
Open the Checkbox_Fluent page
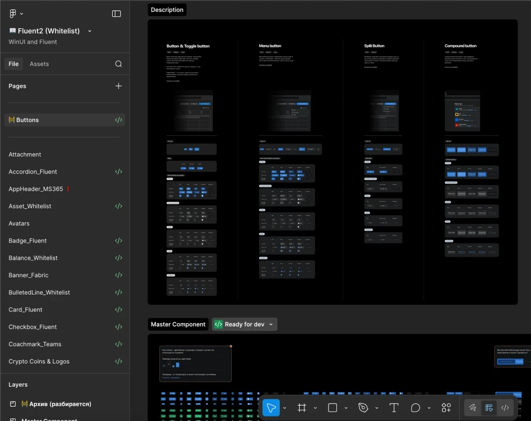click(x=33, y=327)
